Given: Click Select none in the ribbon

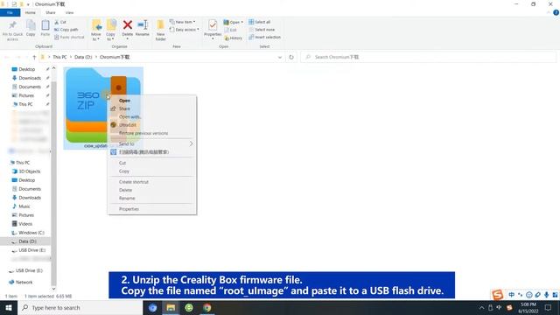Looking at the screenshot, I should coord(262,30).
